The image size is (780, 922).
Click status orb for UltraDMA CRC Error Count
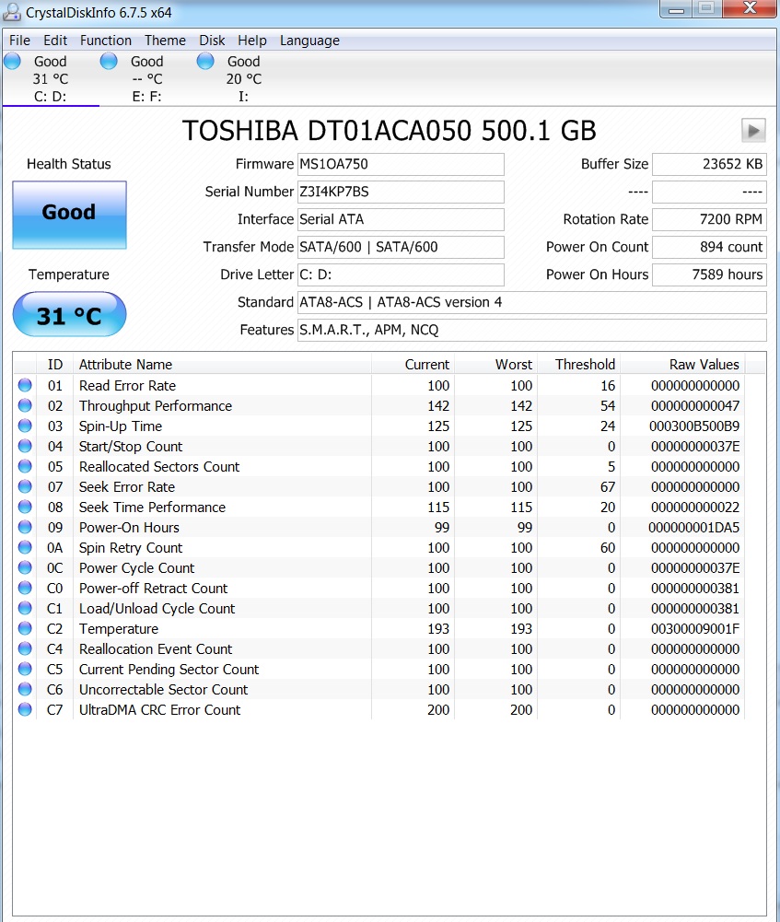tap(25, 710)
